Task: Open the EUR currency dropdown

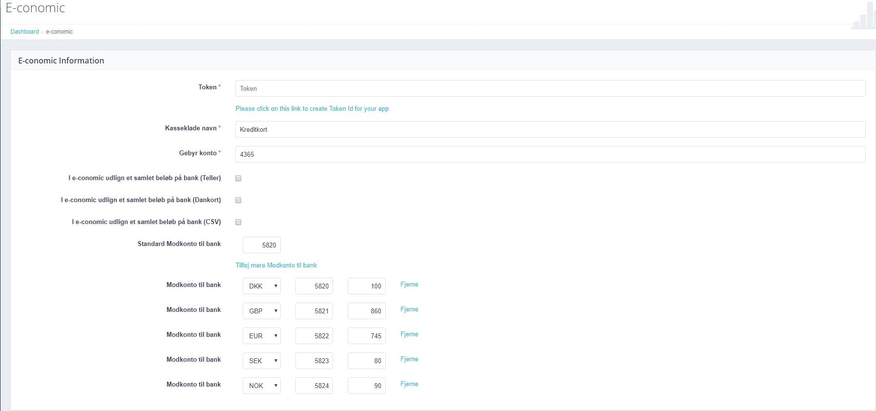Action: [262, 336]
